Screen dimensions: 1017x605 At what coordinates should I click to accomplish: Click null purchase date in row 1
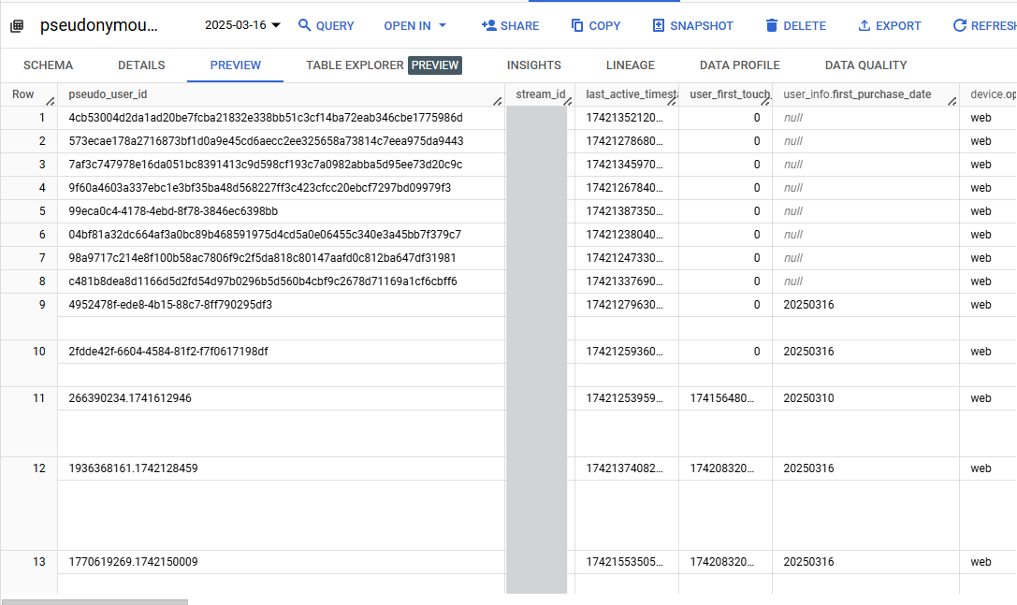click(793, 118)
